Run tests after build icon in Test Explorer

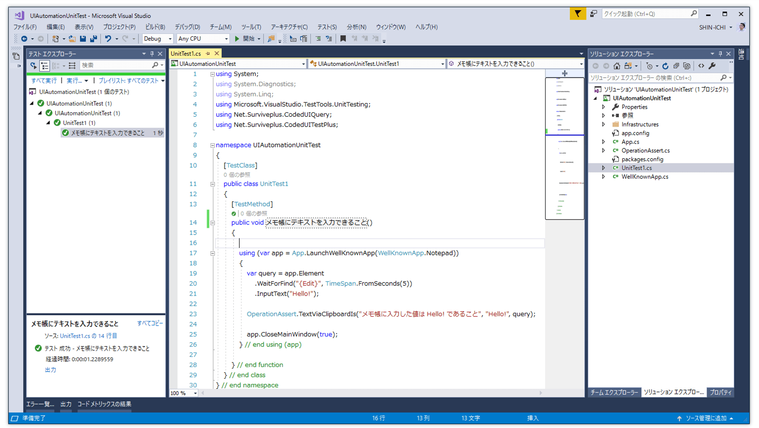(x=33, y=65)
